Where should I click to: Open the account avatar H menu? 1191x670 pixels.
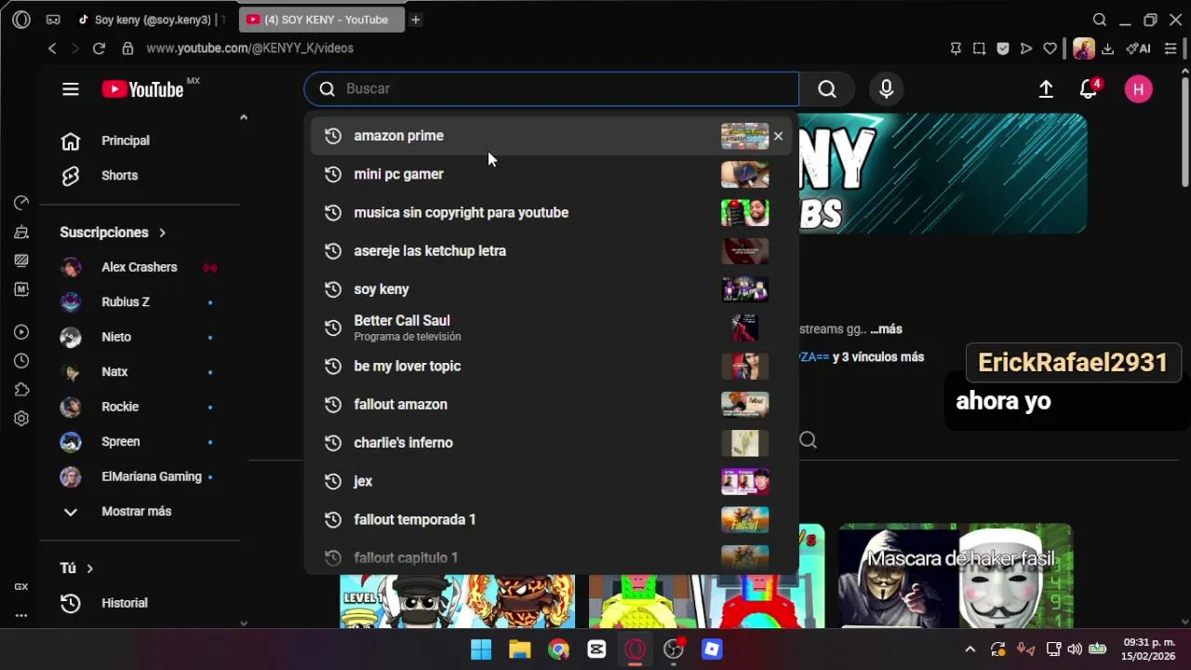coord(1138,89)
